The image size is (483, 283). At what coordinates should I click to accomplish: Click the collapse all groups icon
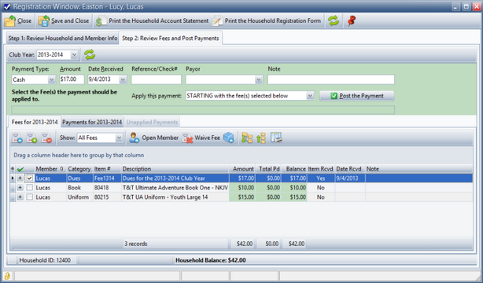pyautogui.click(x=261, y=138)
